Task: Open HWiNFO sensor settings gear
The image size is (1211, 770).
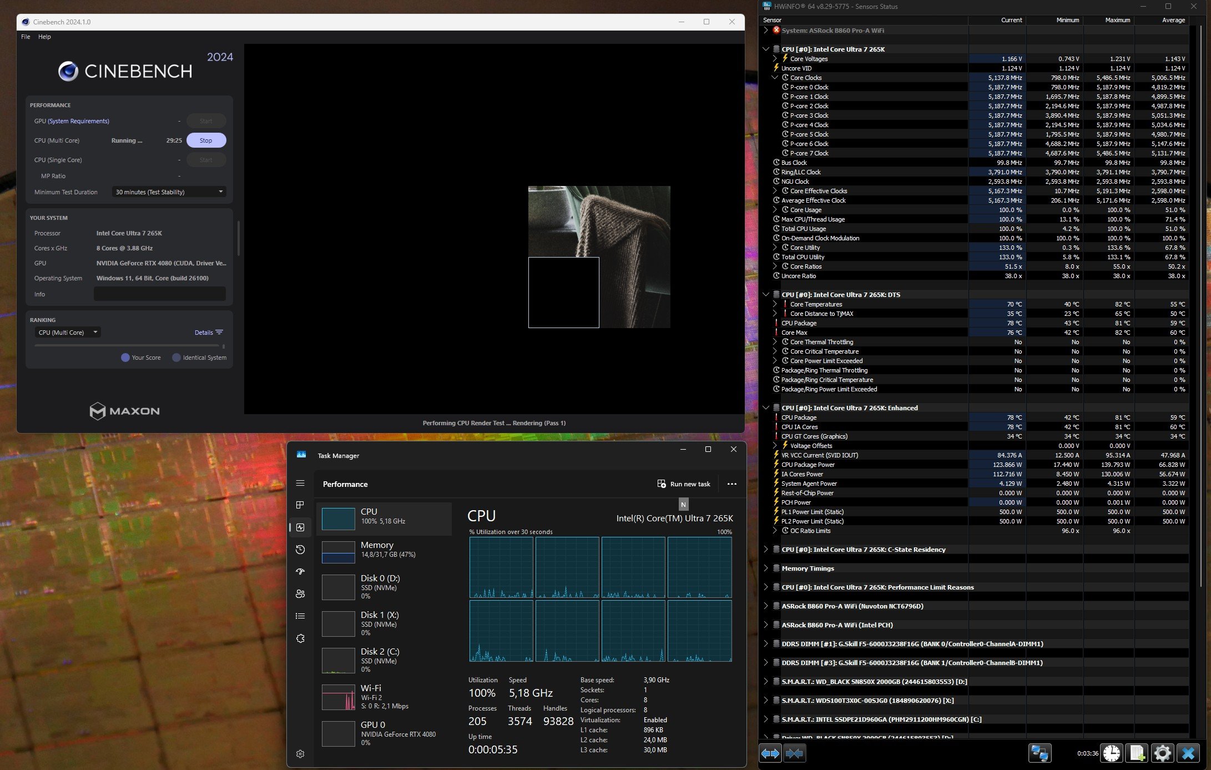Action: (x=1162, y=753)
